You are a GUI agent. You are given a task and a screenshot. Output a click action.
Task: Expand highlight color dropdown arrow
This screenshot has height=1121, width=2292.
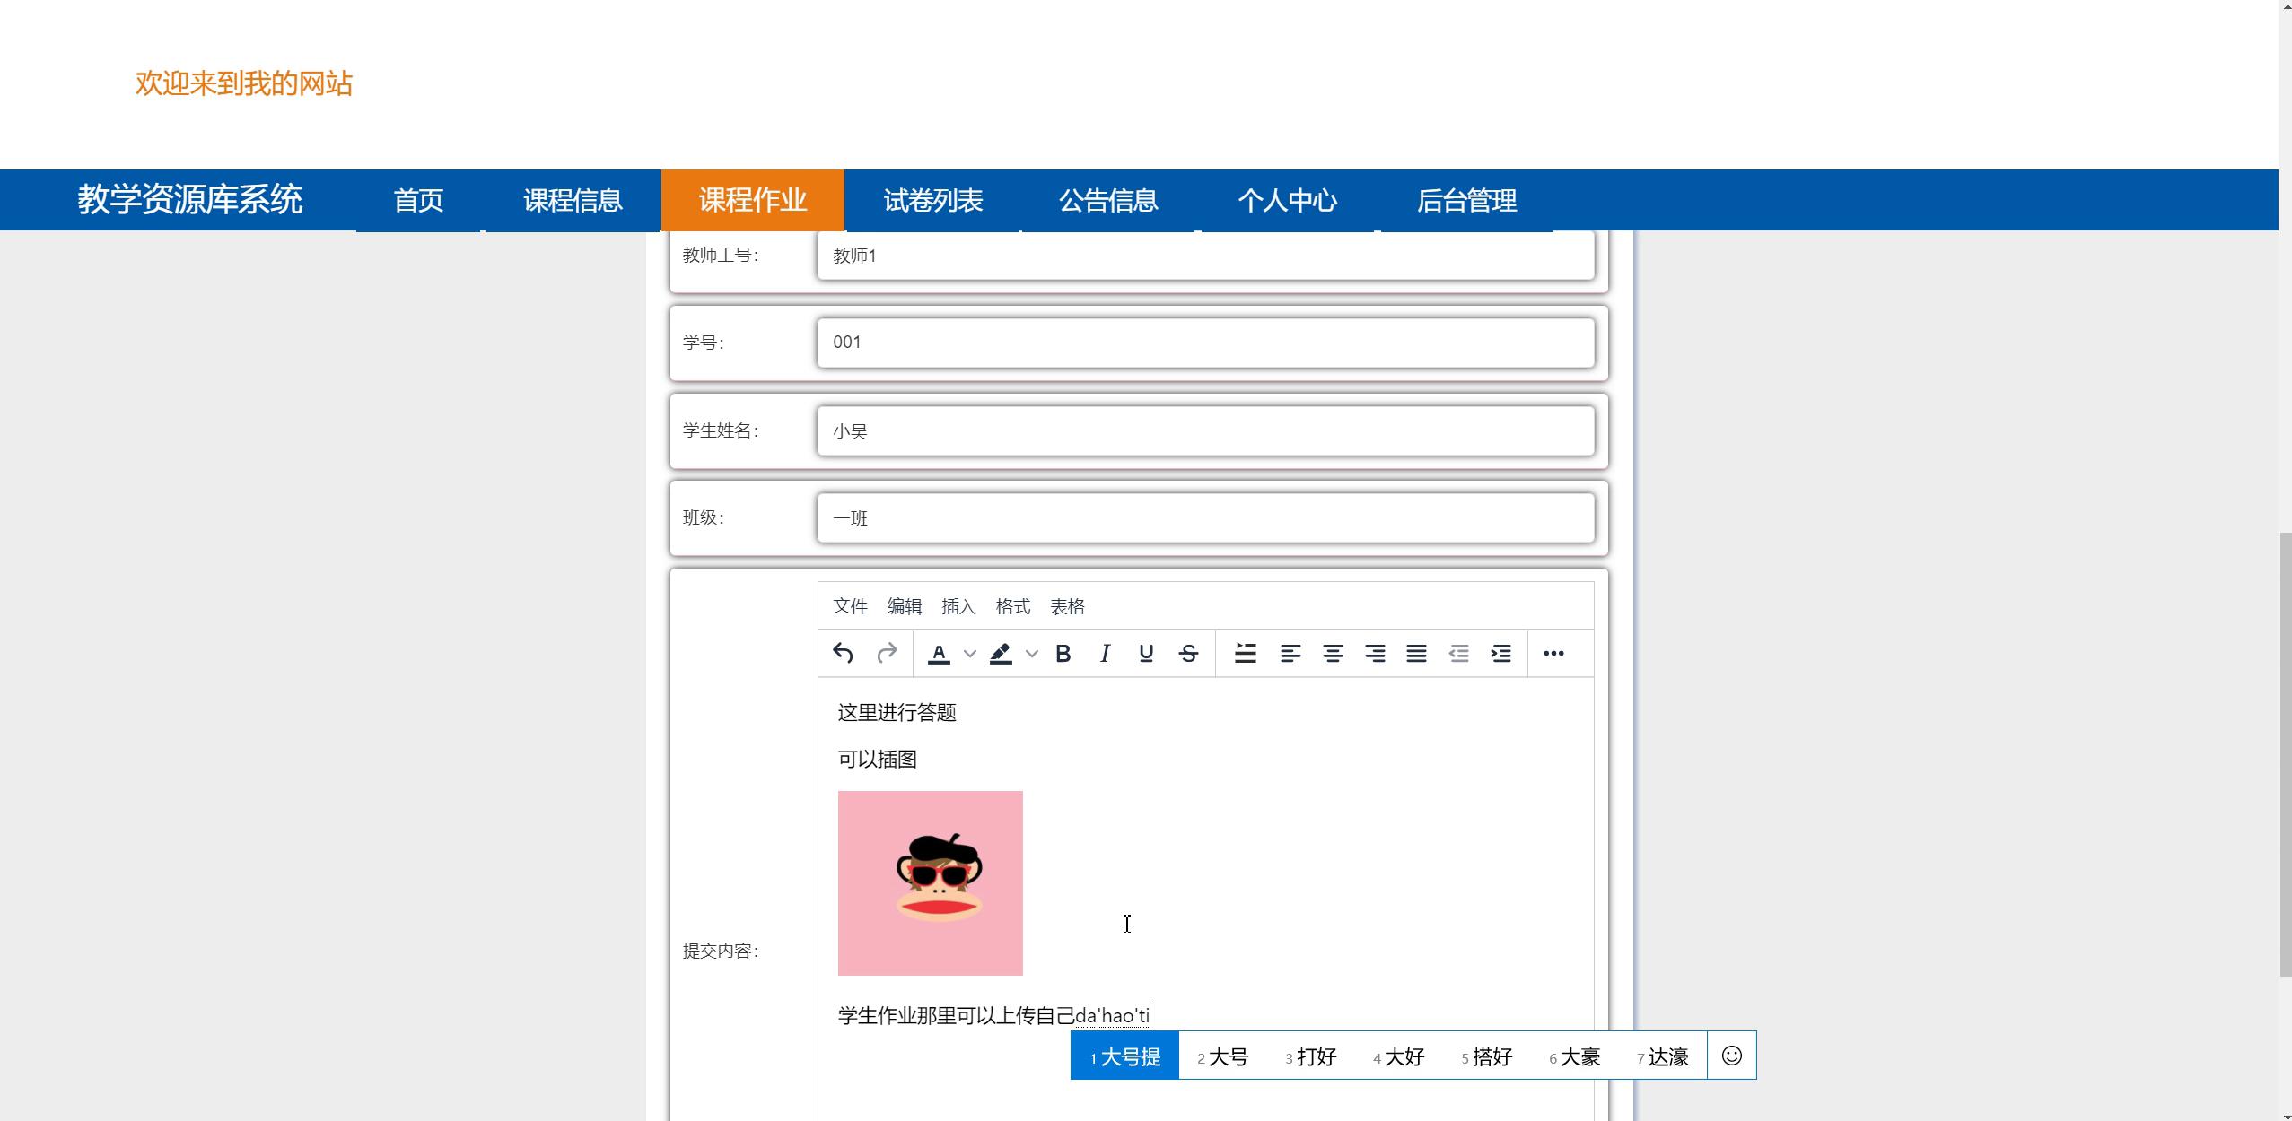[1031, 654]
